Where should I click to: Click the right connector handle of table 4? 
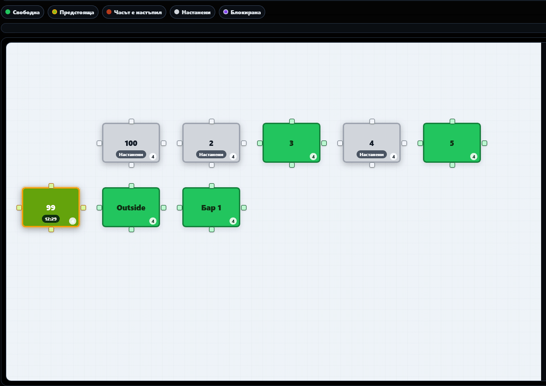[x=404, y=143]
